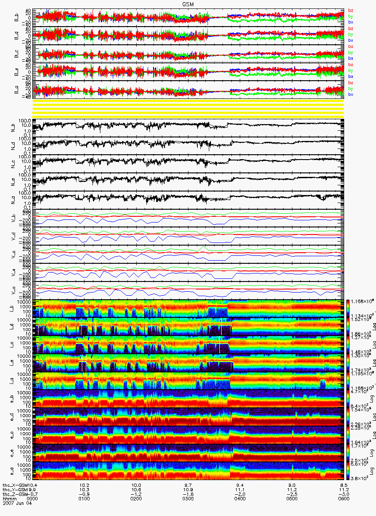Image resolution: width=376 pixels, height=516 pixels.
Task: Select the B_d y-axis label
Action: [x=16, y=36]
